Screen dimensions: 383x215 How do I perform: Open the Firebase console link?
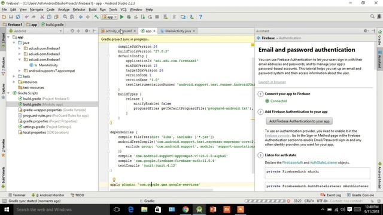pos(277,136)
